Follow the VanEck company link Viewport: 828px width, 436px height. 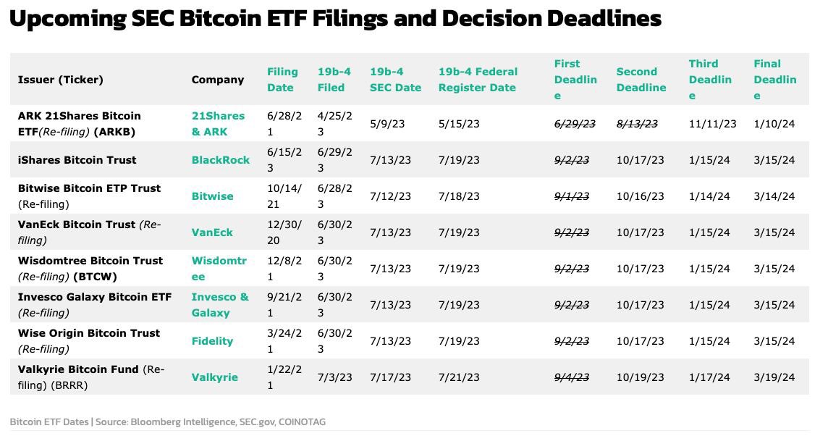coord(212,232)
